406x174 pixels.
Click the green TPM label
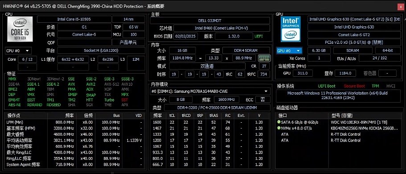375,86
